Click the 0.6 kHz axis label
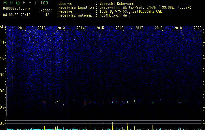 point(3,123)
